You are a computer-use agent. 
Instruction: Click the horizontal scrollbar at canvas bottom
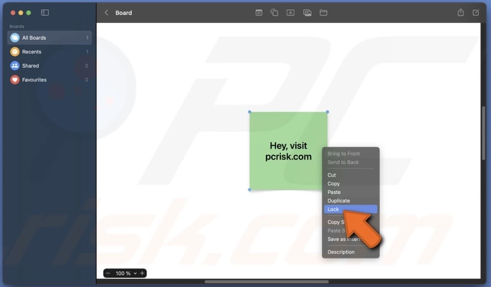click(267, 281)
